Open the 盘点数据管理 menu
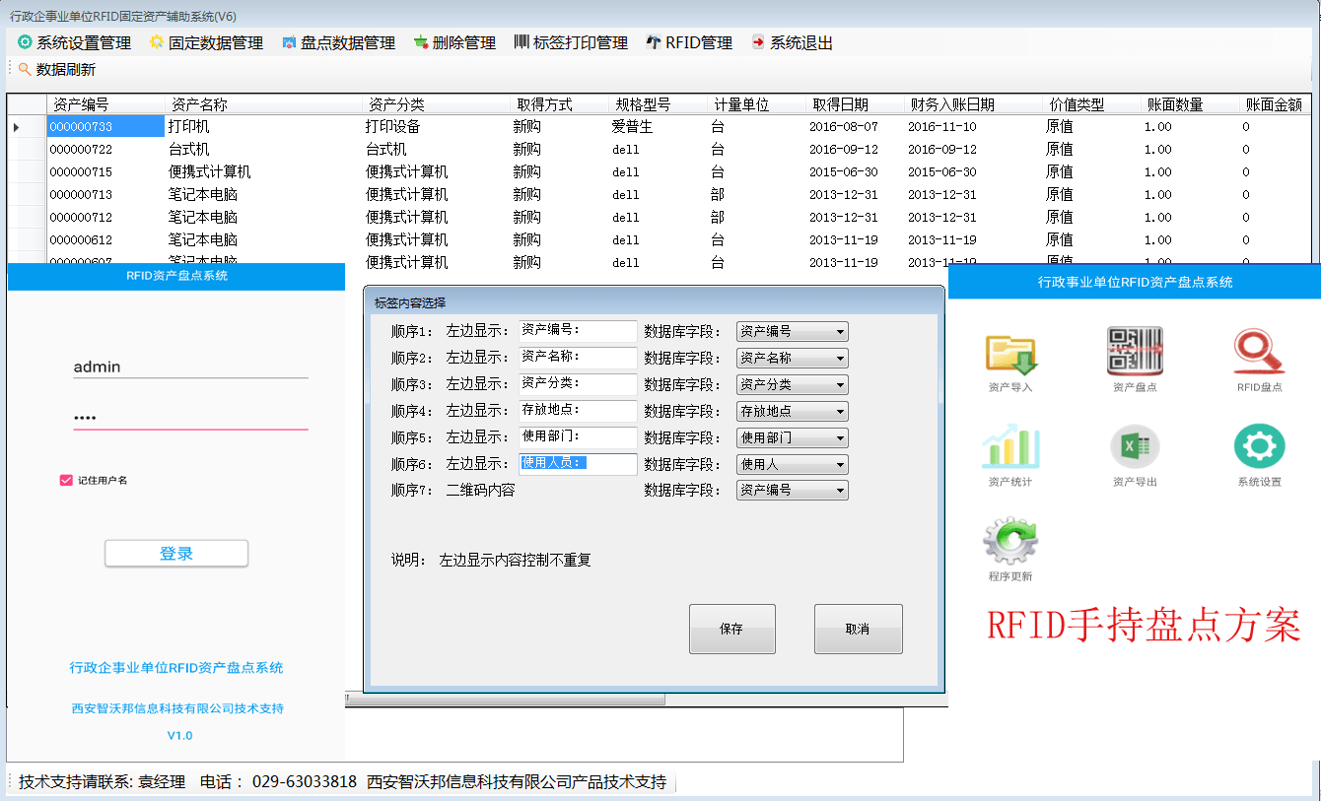This screenshot has width=1321, height=801. [x=338, y=42]
